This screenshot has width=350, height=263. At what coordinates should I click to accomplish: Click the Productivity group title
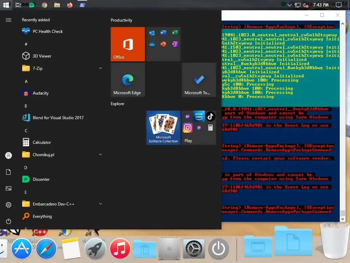pyautogui.click(x=121, y=20)
